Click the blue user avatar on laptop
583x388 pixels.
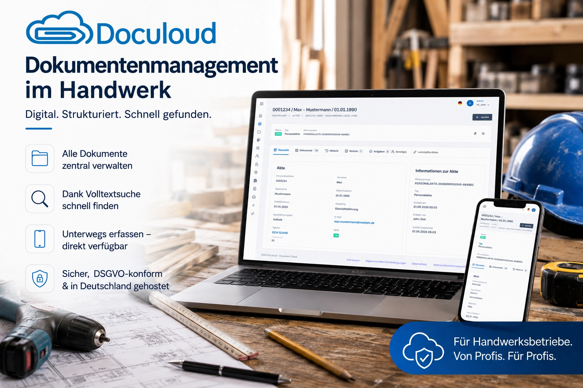click(470, 103)
